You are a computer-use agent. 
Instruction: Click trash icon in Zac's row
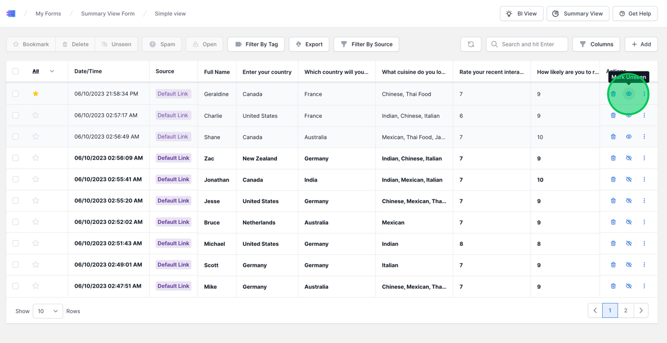click(x=613, y=158)
